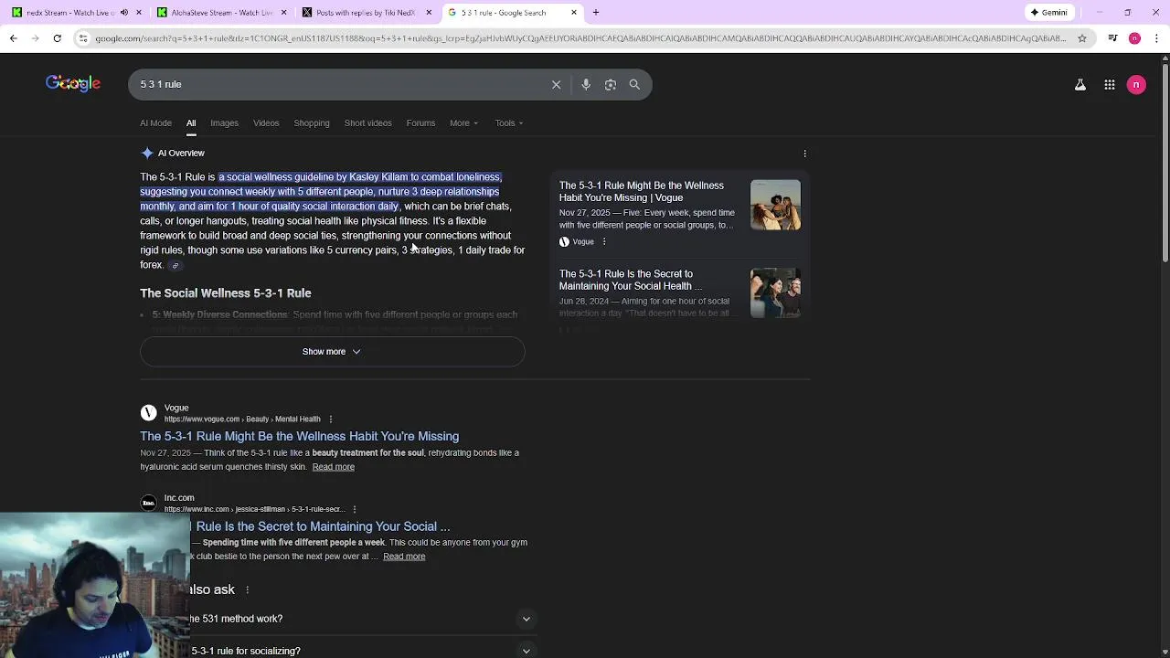Start a voice search with microphone
The height and width of the screenshot is (658, 1170).
click(x=586, y=84)
